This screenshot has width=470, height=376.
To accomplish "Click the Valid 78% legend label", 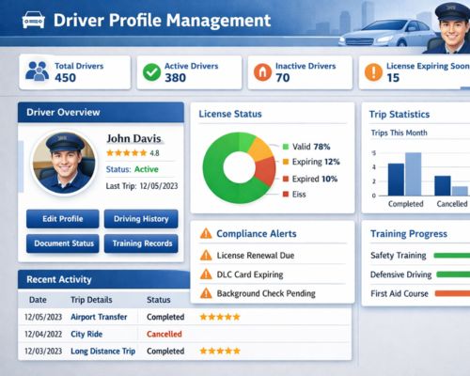I will pos(311,147).
